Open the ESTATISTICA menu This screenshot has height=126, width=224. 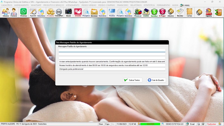click(149, 5)
